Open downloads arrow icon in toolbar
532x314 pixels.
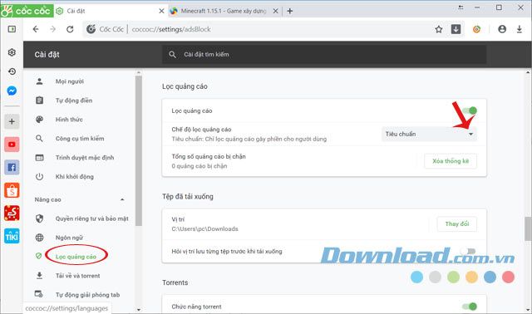click(520, 29)
